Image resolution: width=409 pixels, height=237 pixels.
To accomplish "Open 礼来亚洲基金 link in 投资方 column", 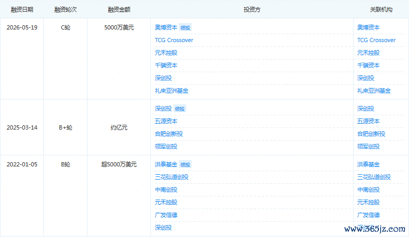I will tap(172, 91).
